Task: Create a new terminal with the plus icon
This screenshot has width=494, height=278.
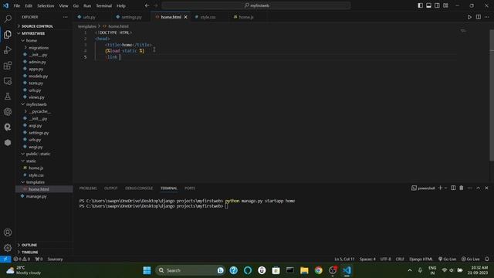Action: 441,188
